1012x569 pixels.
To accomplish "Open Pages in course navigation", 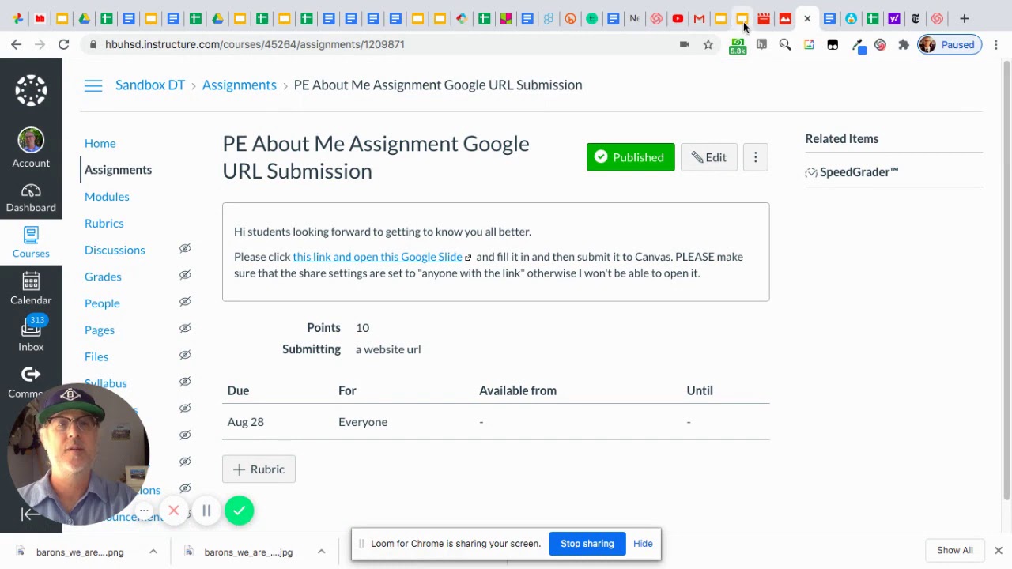I will pyautogui.click(x=100, y=330).
